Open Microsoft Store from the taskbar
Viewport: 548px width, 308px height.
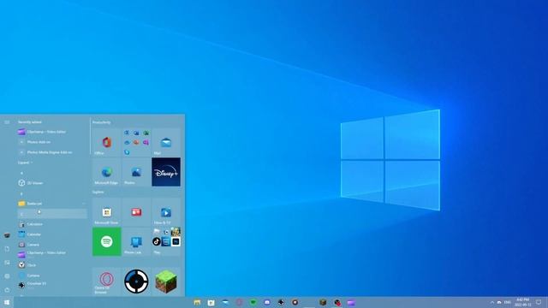(211, 302)
